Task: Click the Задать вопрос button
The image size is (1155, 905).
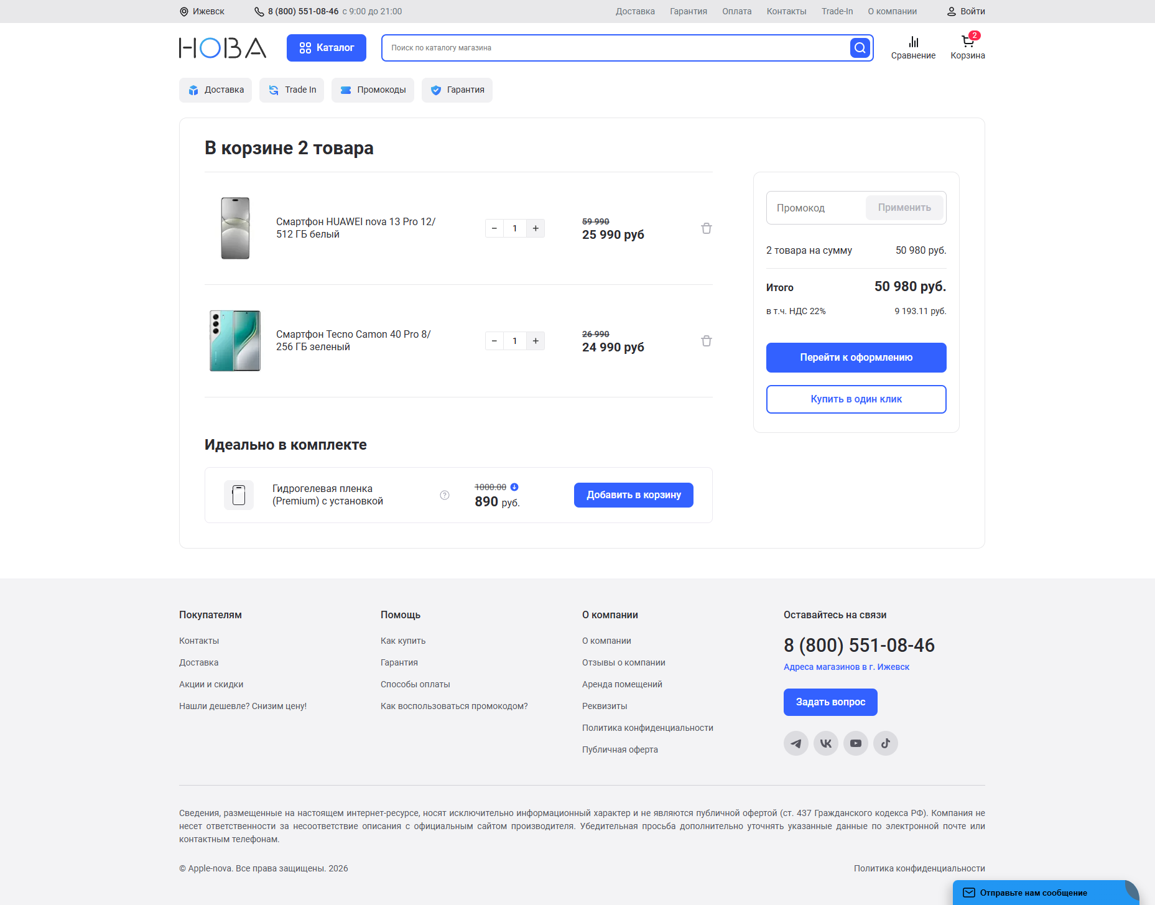Action: pyautogui.click(x=830, y=702)
